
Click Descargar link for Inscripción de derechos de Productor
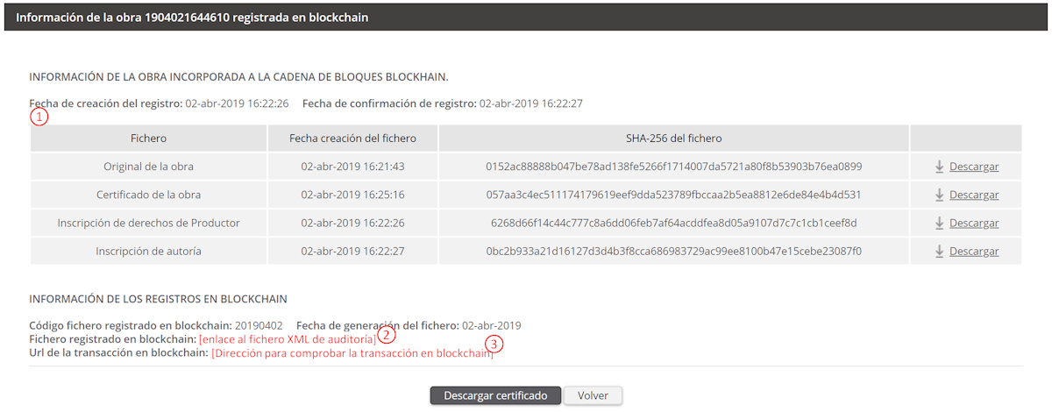tap(973, 223)
